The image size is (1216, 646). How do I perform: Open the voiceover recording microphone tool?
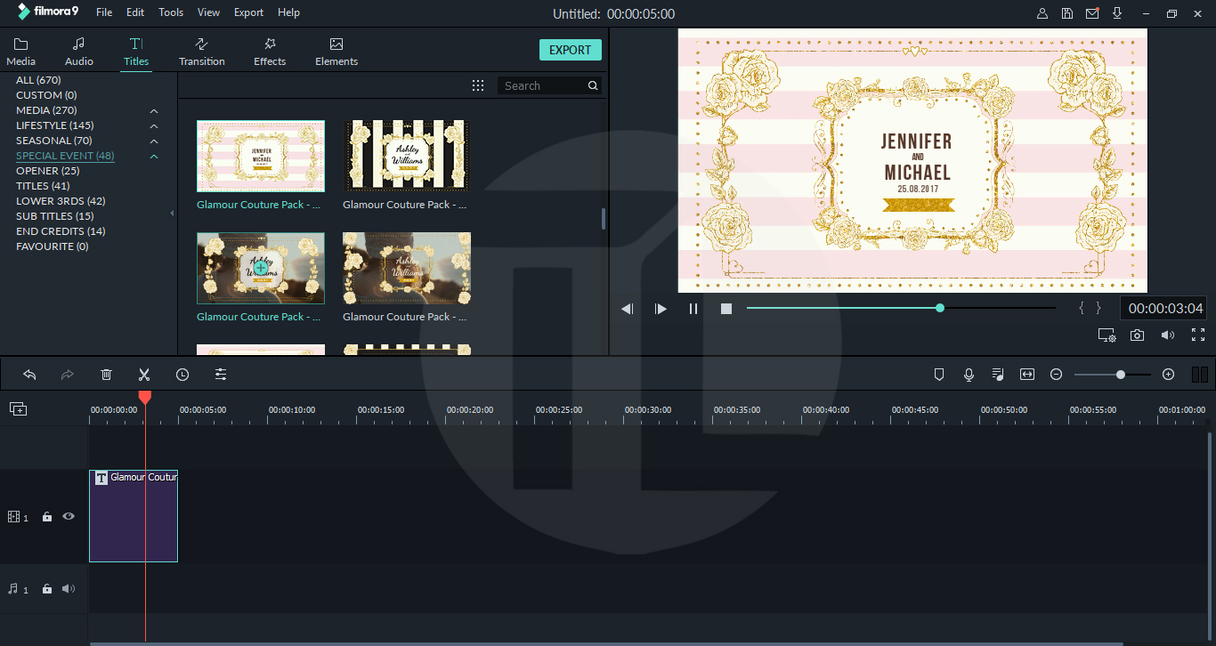pyautogui.click(x=969, y=374)
